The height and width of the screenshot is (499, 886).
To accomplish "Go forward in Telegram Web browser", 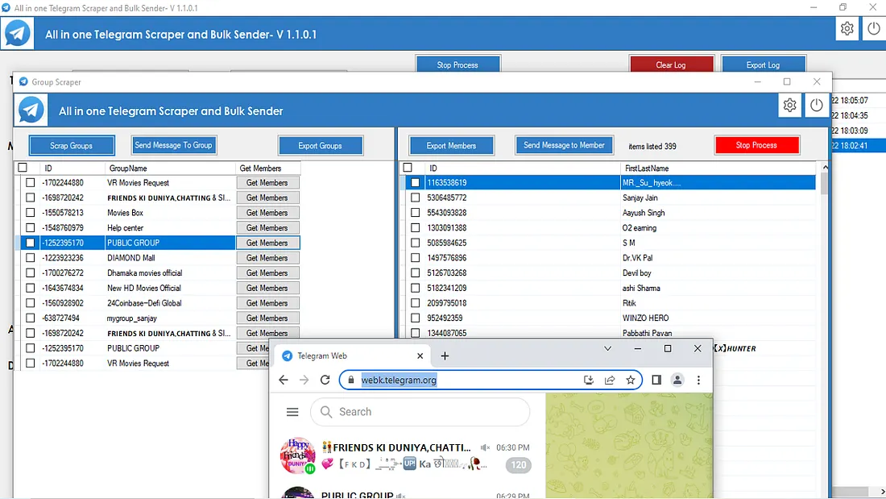I will tap(304, 380).
